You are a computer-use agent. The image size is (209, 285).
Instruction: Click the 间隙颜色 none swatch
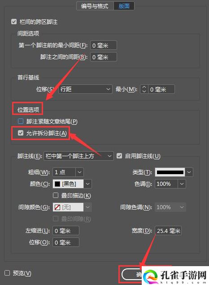pyautogui.click(x=57, y=207)
